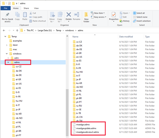159x138 pixels.
Task: Click Large Data (G:) breadcrumb
Action: click(x=45, y=31)
